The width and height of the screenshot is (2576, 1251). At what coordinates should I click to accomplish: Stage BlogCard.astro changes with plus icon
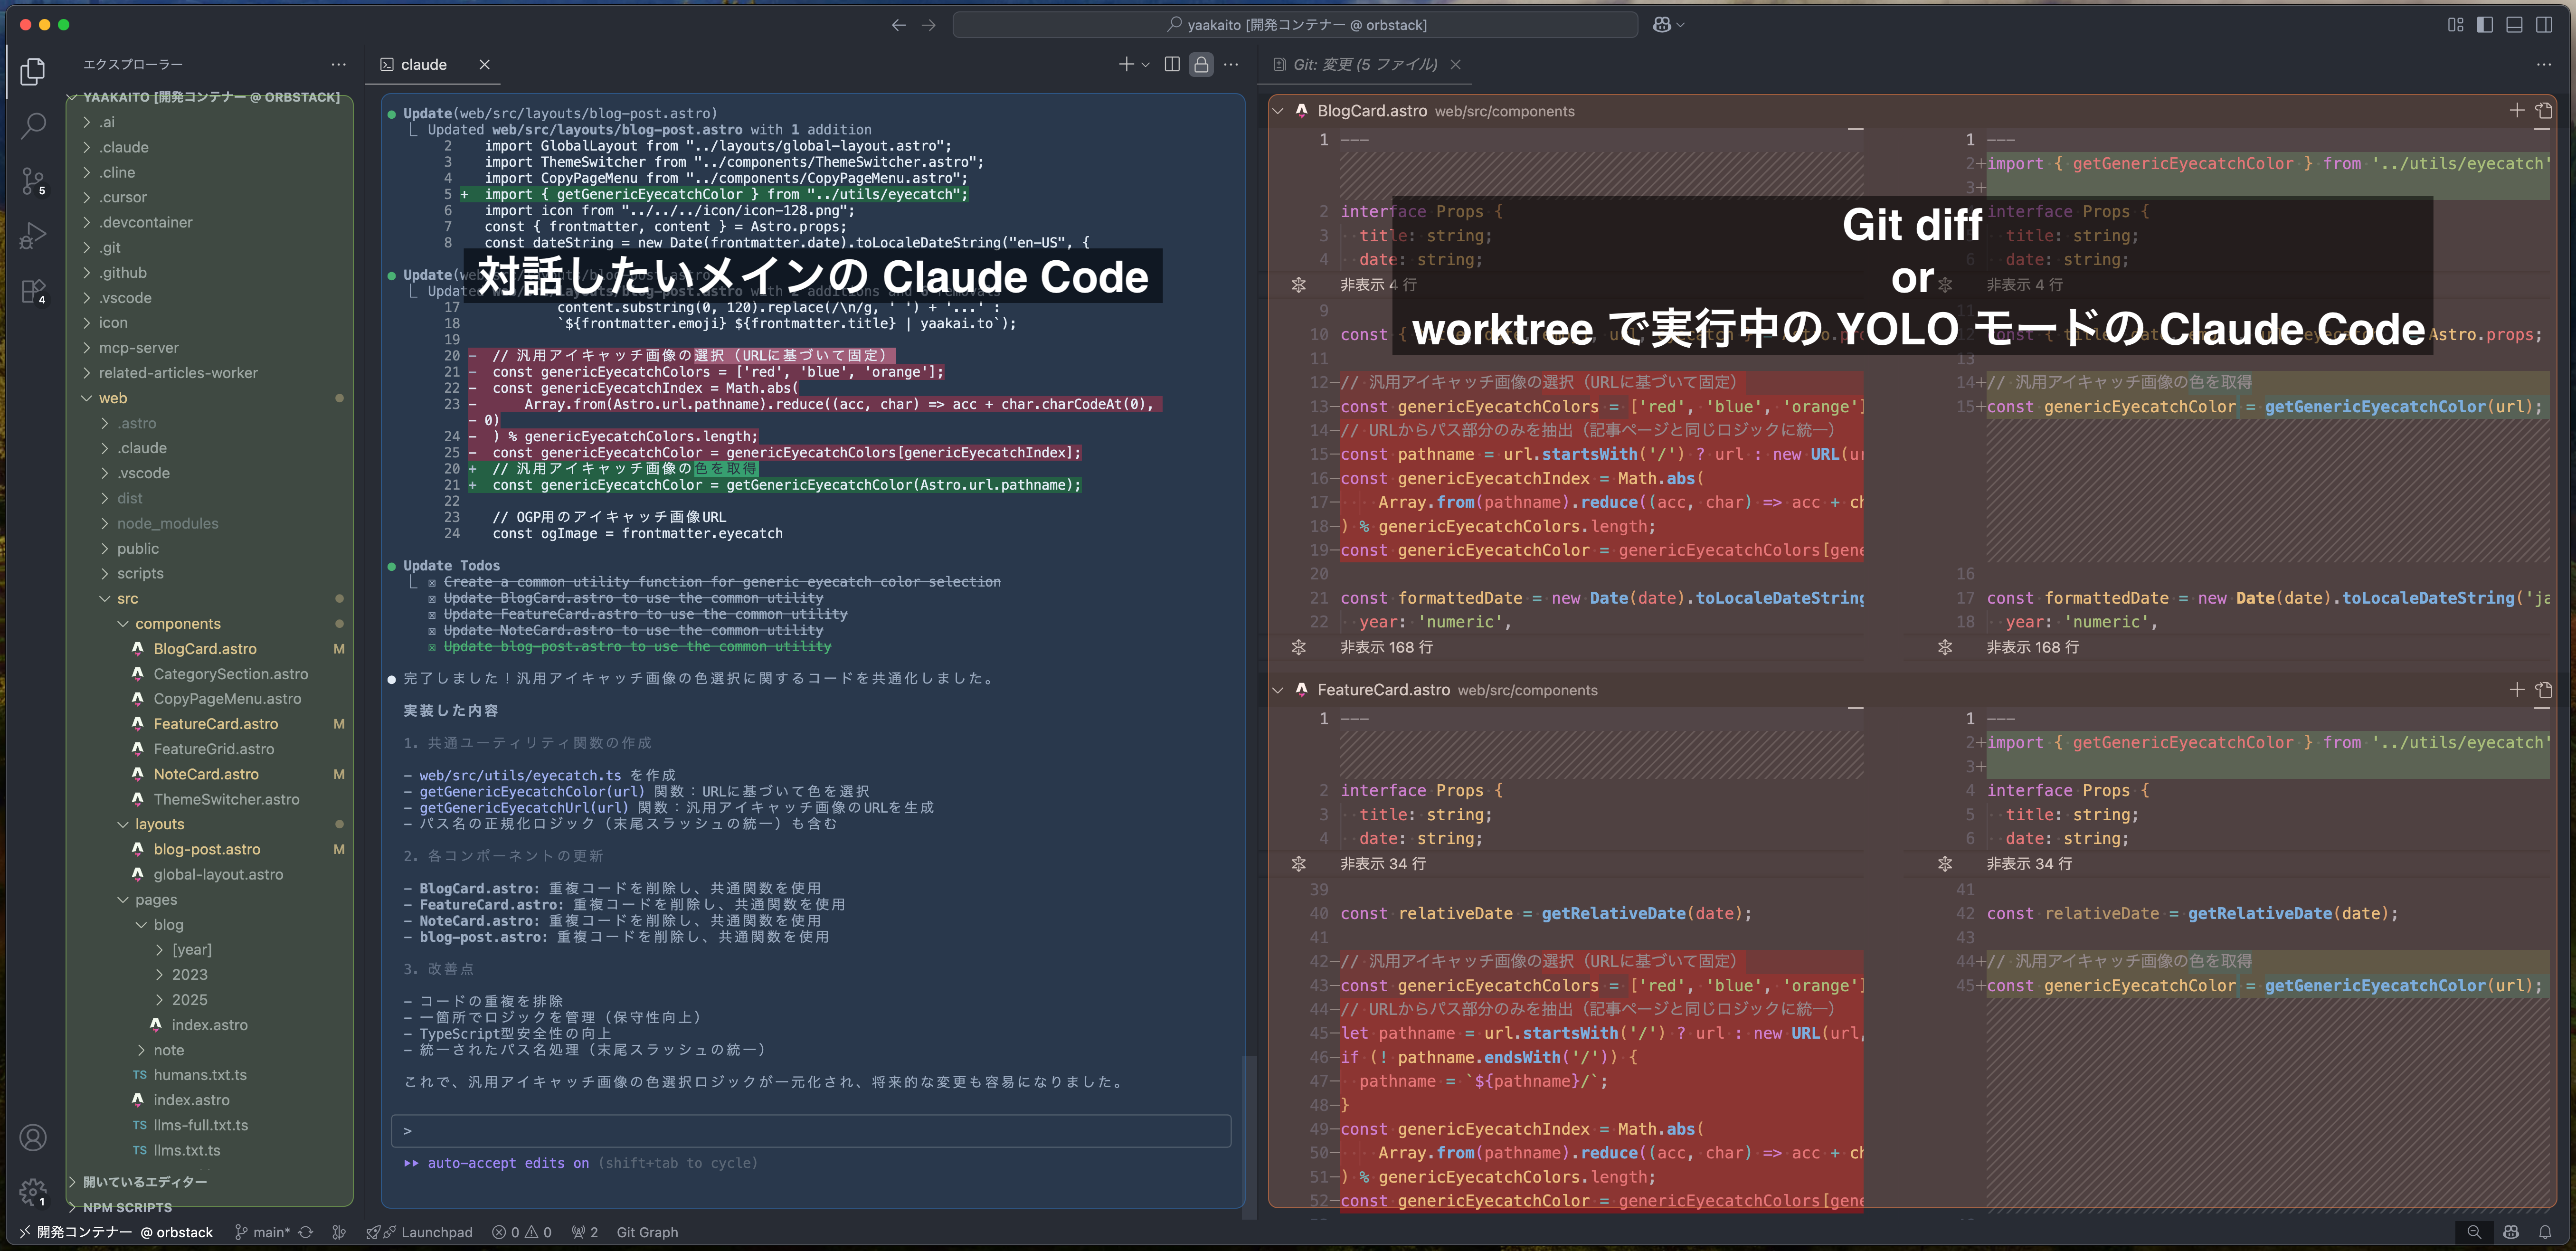(x=2517, y=110)
